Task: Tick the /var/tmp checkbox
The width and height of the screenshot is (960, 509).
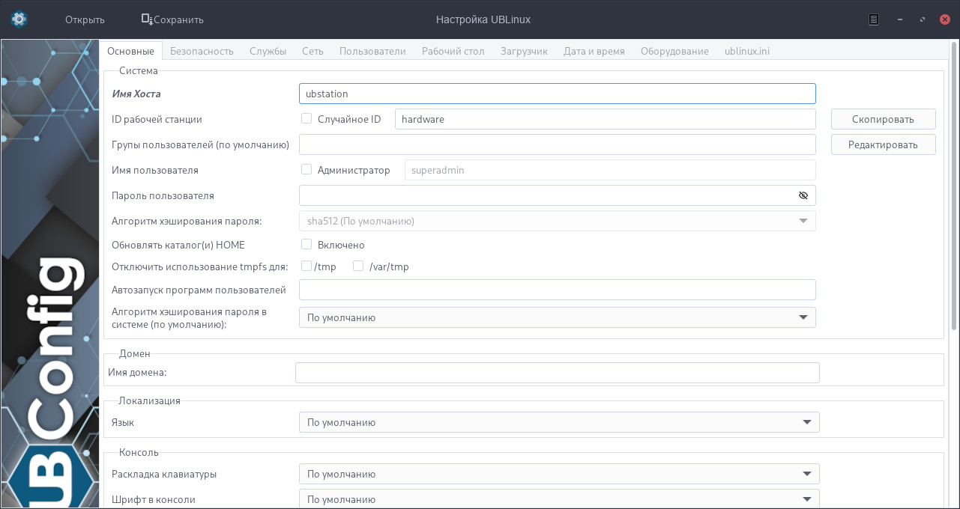Action: pos(358,266)
